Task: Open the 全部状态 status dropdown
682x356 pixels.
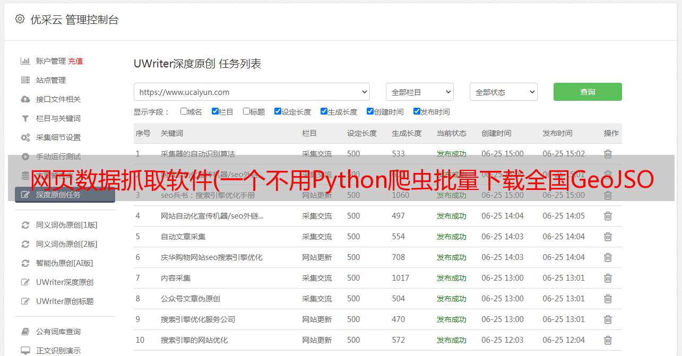Action: coord(503,92)
